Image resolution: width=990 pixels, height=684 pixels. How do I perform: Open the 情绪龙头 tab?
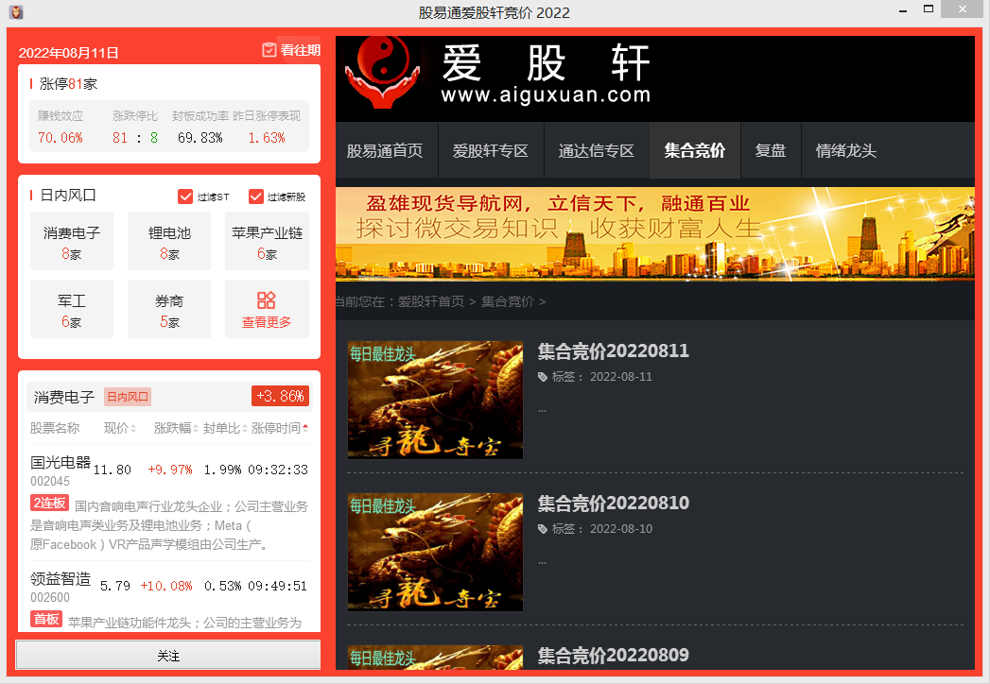click(846, 150)
